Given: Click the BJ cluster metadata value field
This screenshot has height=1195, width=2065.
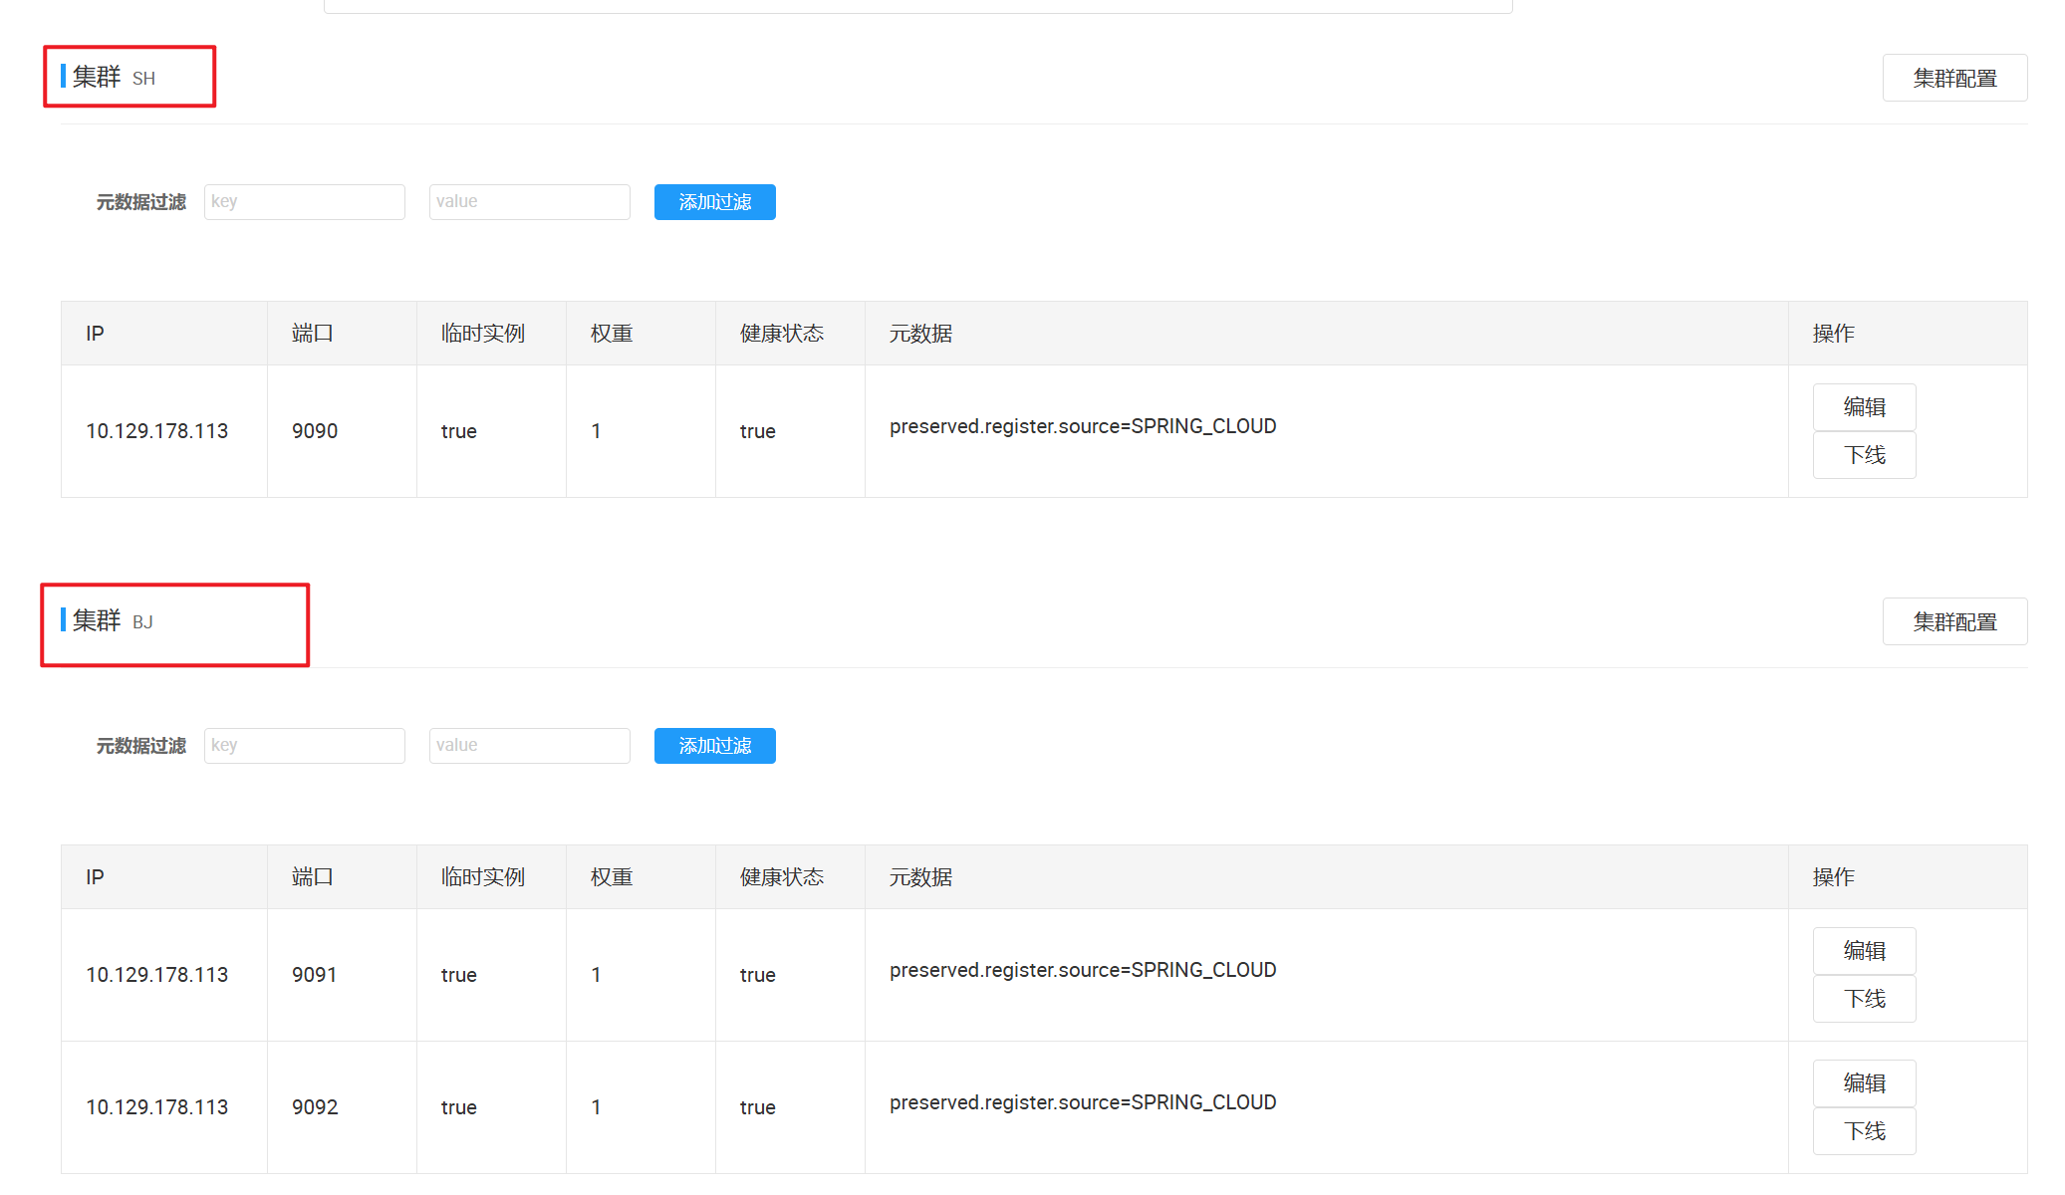Looking at the screenshot, I should [529, 745].
